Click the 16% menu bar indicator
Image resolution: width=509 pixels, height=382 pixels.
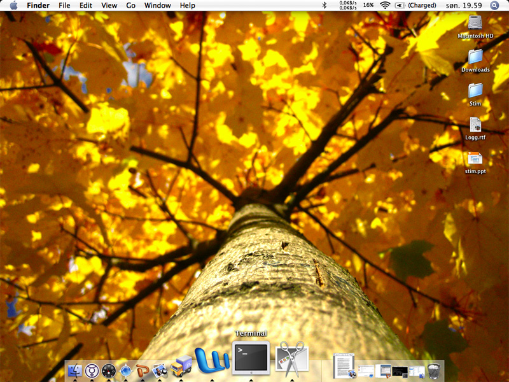tap(368, 5)
